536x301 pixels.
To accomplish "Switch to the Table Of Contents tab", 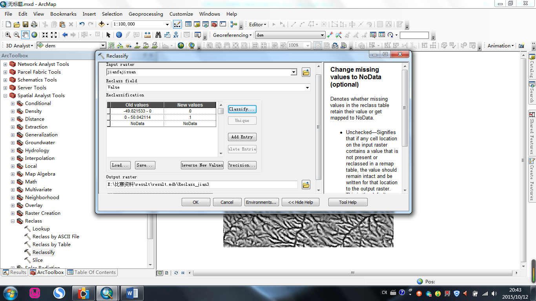I will coord(91,272).
